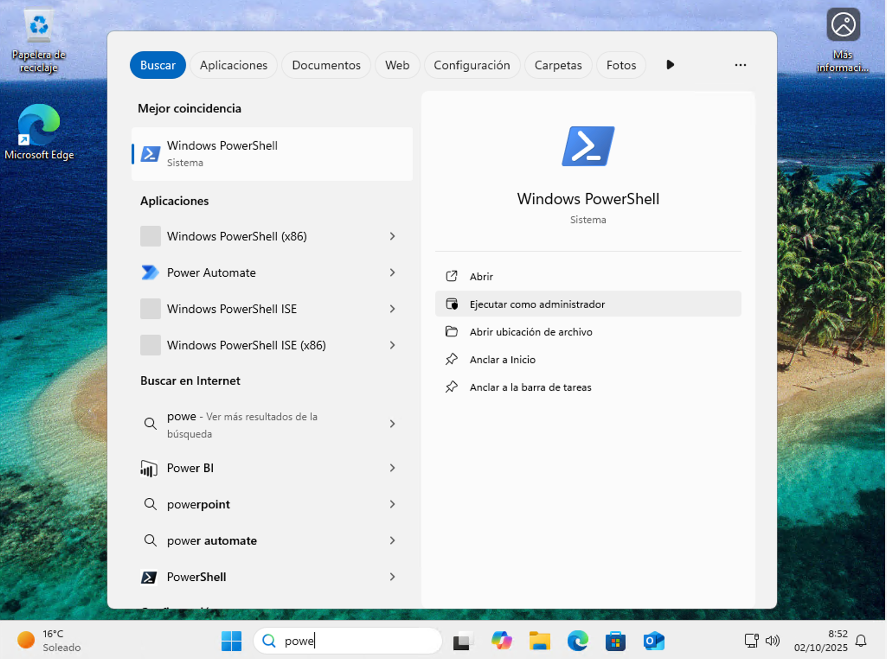
Task: Click the volume icon in system tray
Action: click(x=772, y=640)
